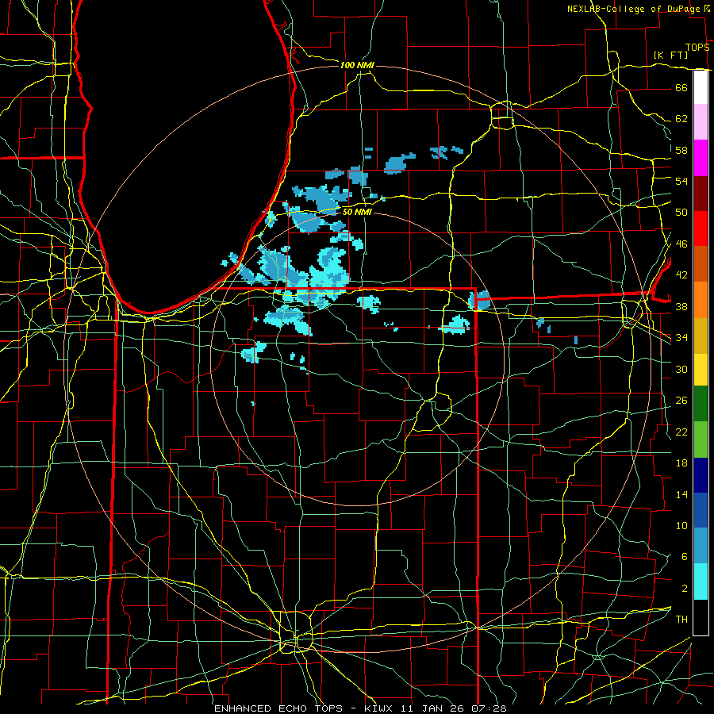Pick the 38 scale value

681,306
